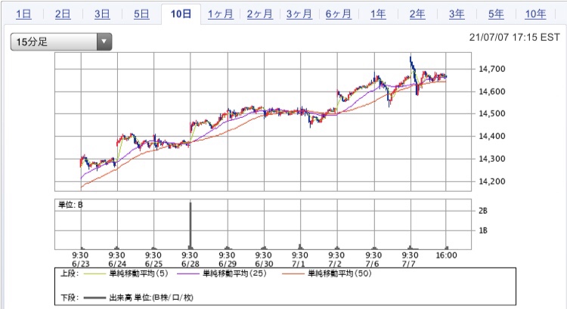Image resolution: width=567 pixels, height=309 pixels.
Task: Show the 6ヶ月 chart range
Action: tap(339, 14)
